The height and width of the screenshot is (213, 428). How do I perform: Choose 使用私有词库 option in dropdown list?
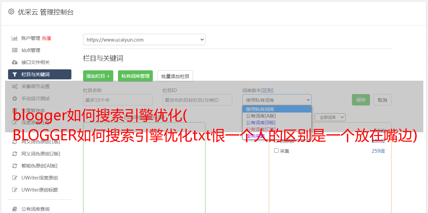point(277,109)
